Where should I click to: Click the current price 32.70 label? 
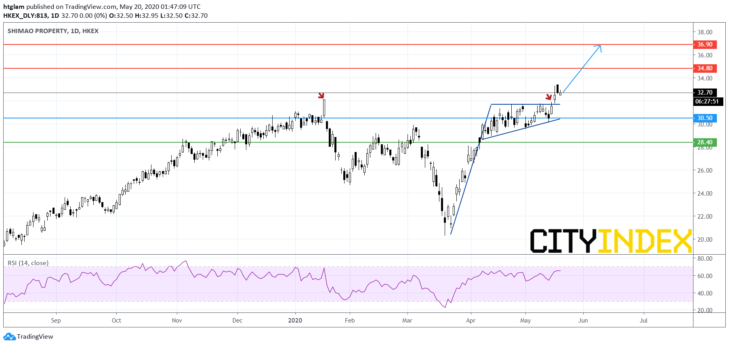(x=705, y=93)
